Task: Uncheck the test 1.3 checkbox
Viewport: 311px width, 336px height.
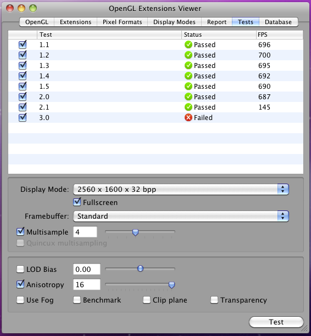Action: coord(23,65)
